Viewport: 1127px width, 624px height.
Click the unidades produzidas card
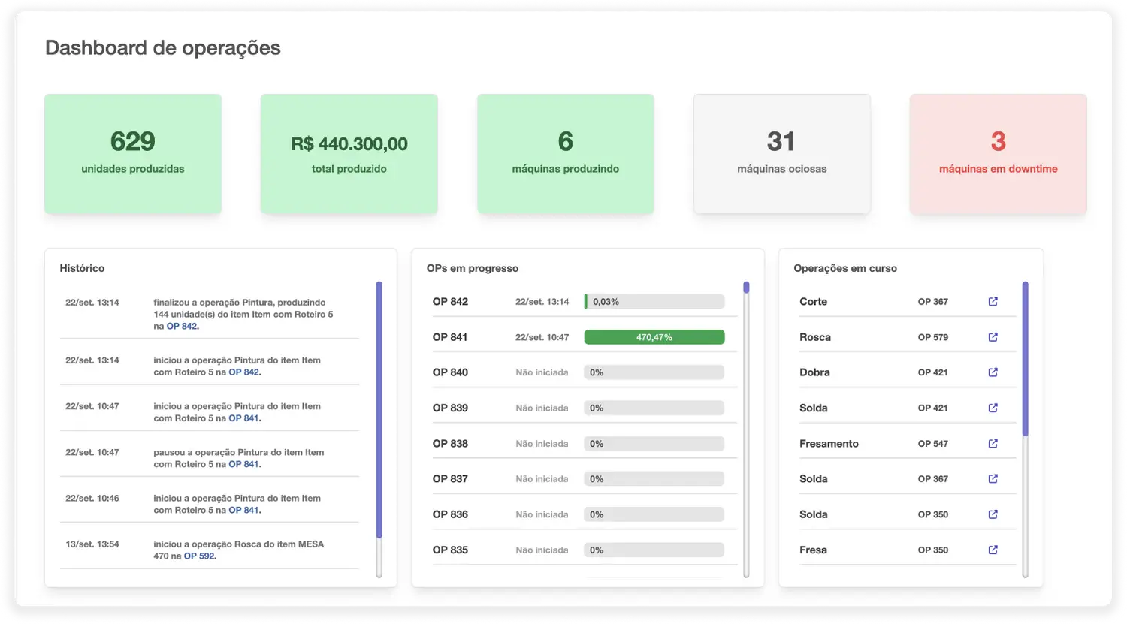coord(133,154)
